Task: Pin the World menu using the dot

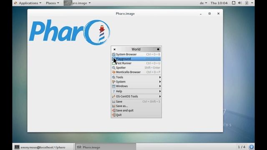Action: [158, 49]
